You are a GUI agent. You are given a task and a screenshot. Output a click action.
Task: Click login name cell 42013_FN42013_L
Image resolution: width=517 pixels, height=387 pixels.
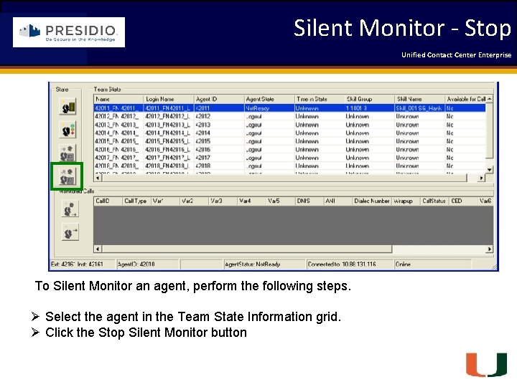(169, 125)
